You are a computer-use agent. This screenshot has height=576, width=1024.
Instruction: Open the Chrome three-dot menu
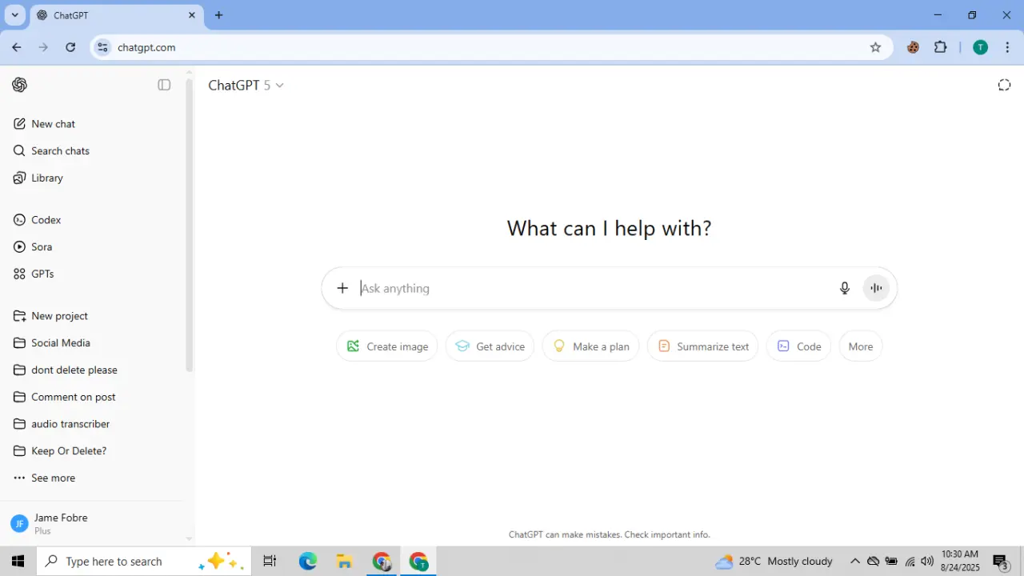tap(1007, 47)
